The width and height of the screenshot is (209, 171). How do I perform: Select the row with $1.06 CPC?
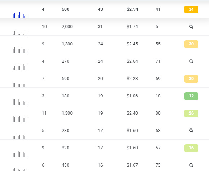[x=105, y=96]
